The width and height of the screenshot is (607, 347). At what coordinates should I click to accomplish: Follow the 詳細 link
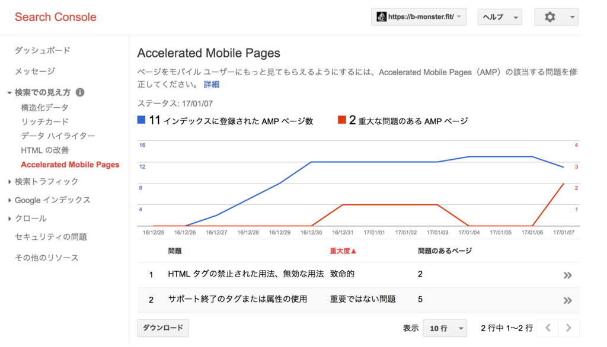tap(212, 84)
